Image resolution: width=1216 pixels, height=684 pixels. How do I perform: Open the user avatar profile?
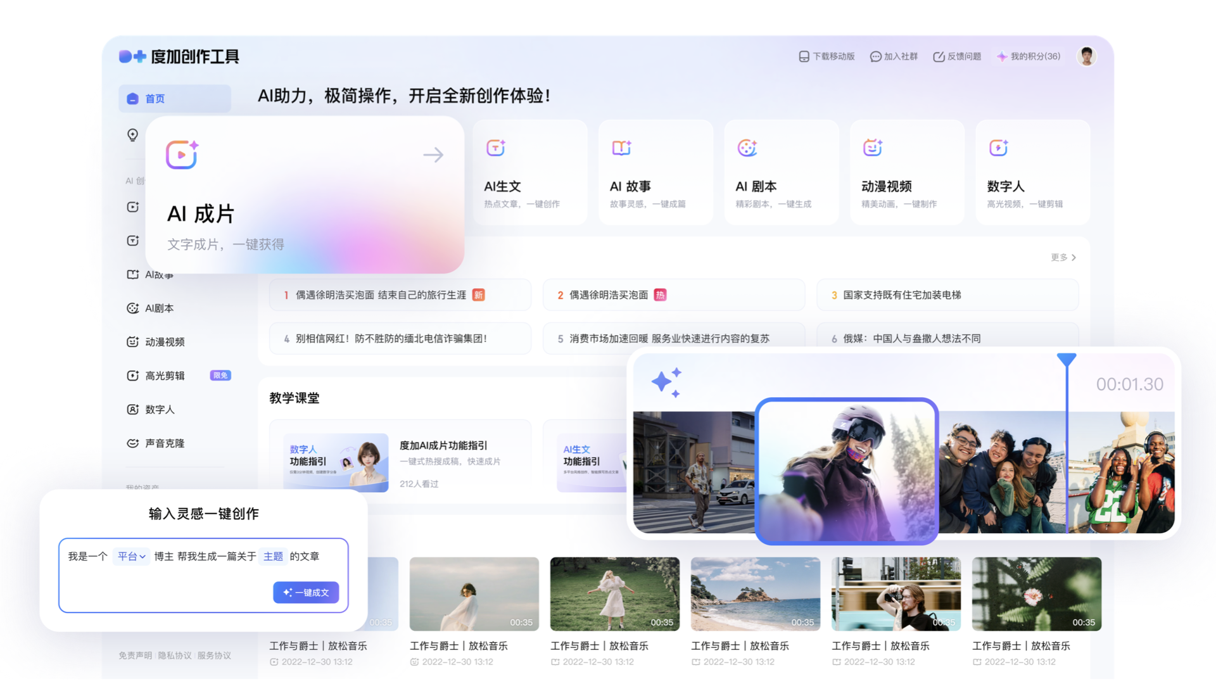(x=1087, y=56)
